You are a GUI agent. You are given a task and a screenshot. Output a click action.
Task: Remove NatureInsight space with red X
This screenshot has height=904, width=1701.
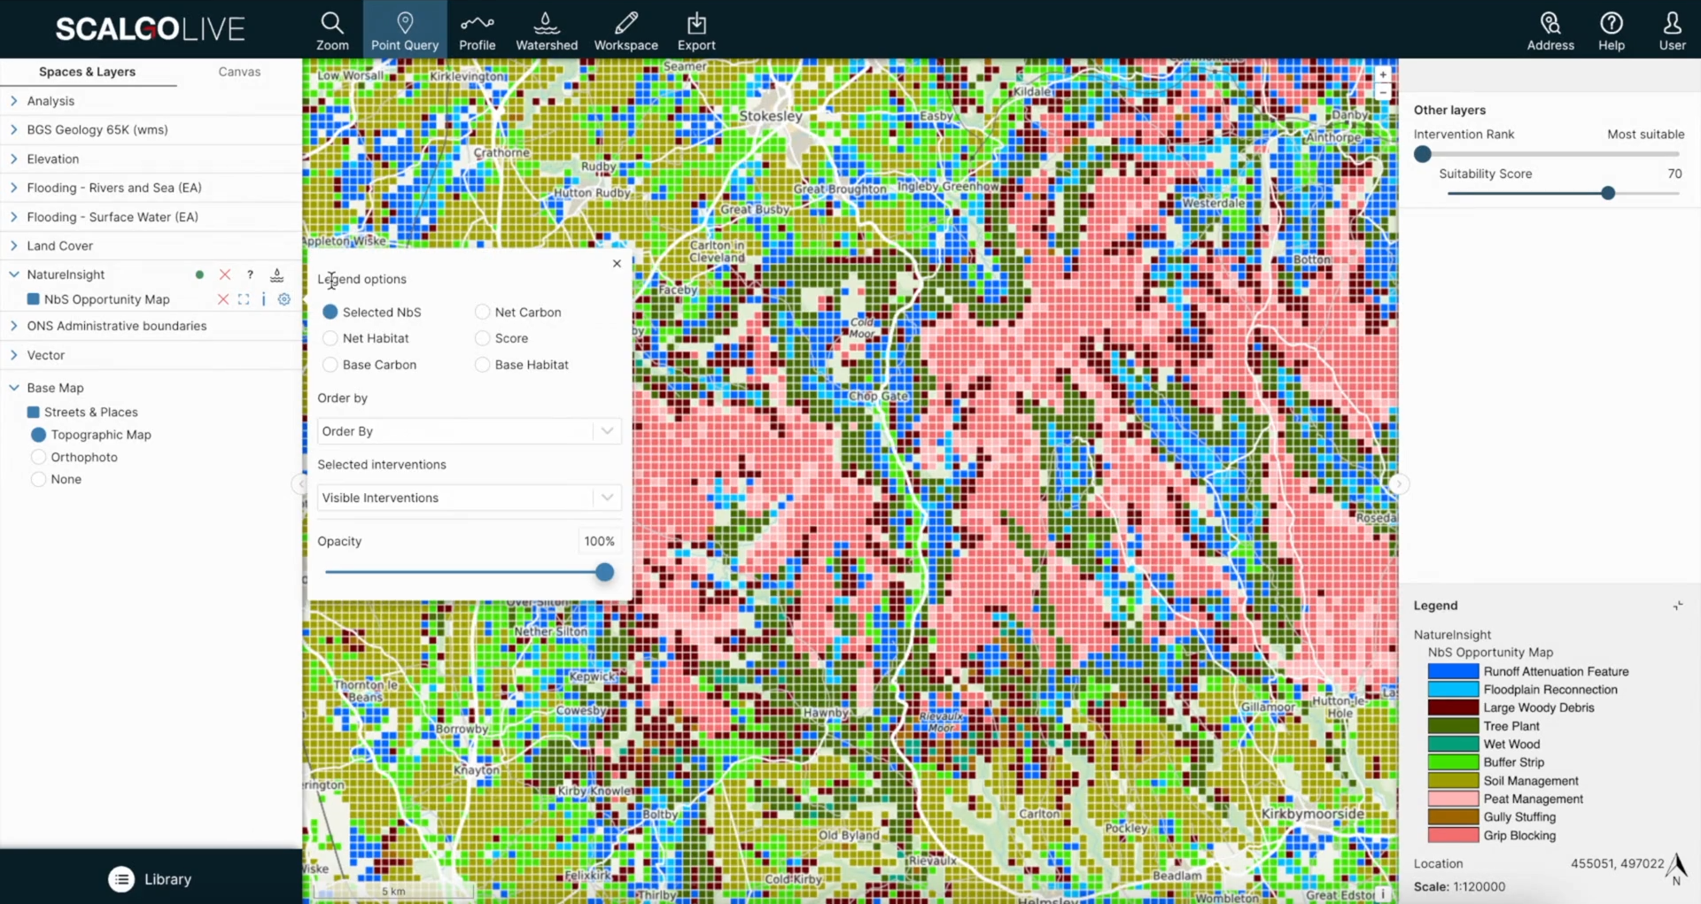(x=225, y=274)
